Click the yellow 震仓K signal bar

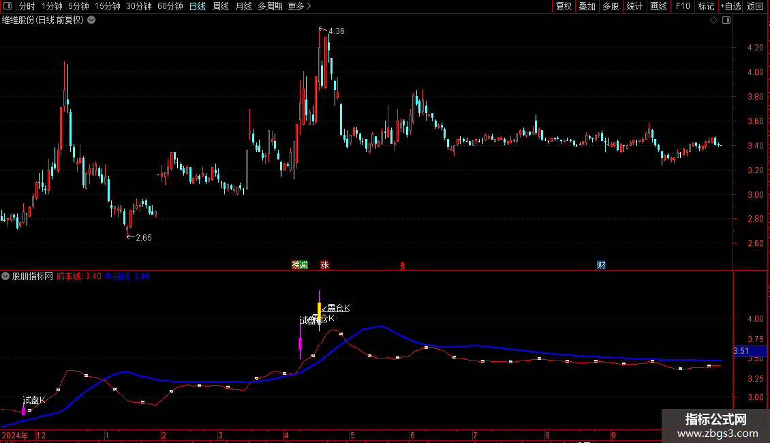(x=319, y=313)
